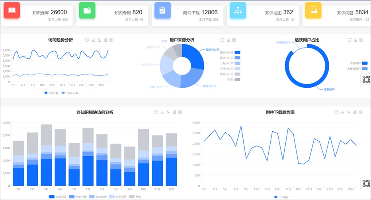Click the yellow 知识问答 chat icon
The height and width of the screenshot is (200, 371).
coord(313,11)
